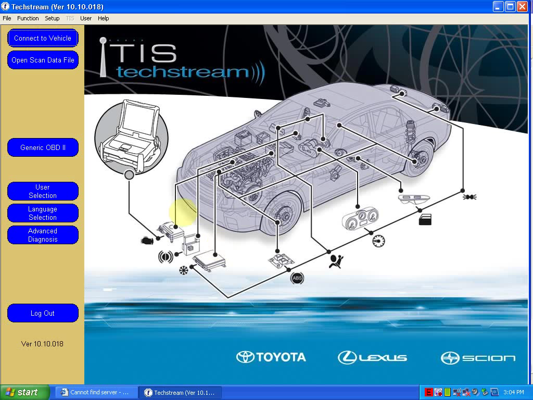Image resolution: width=533 pixels, height=400 pixels.
Task: Click the disconnected wireless network tray icon
Action: (x=457, y=393)
